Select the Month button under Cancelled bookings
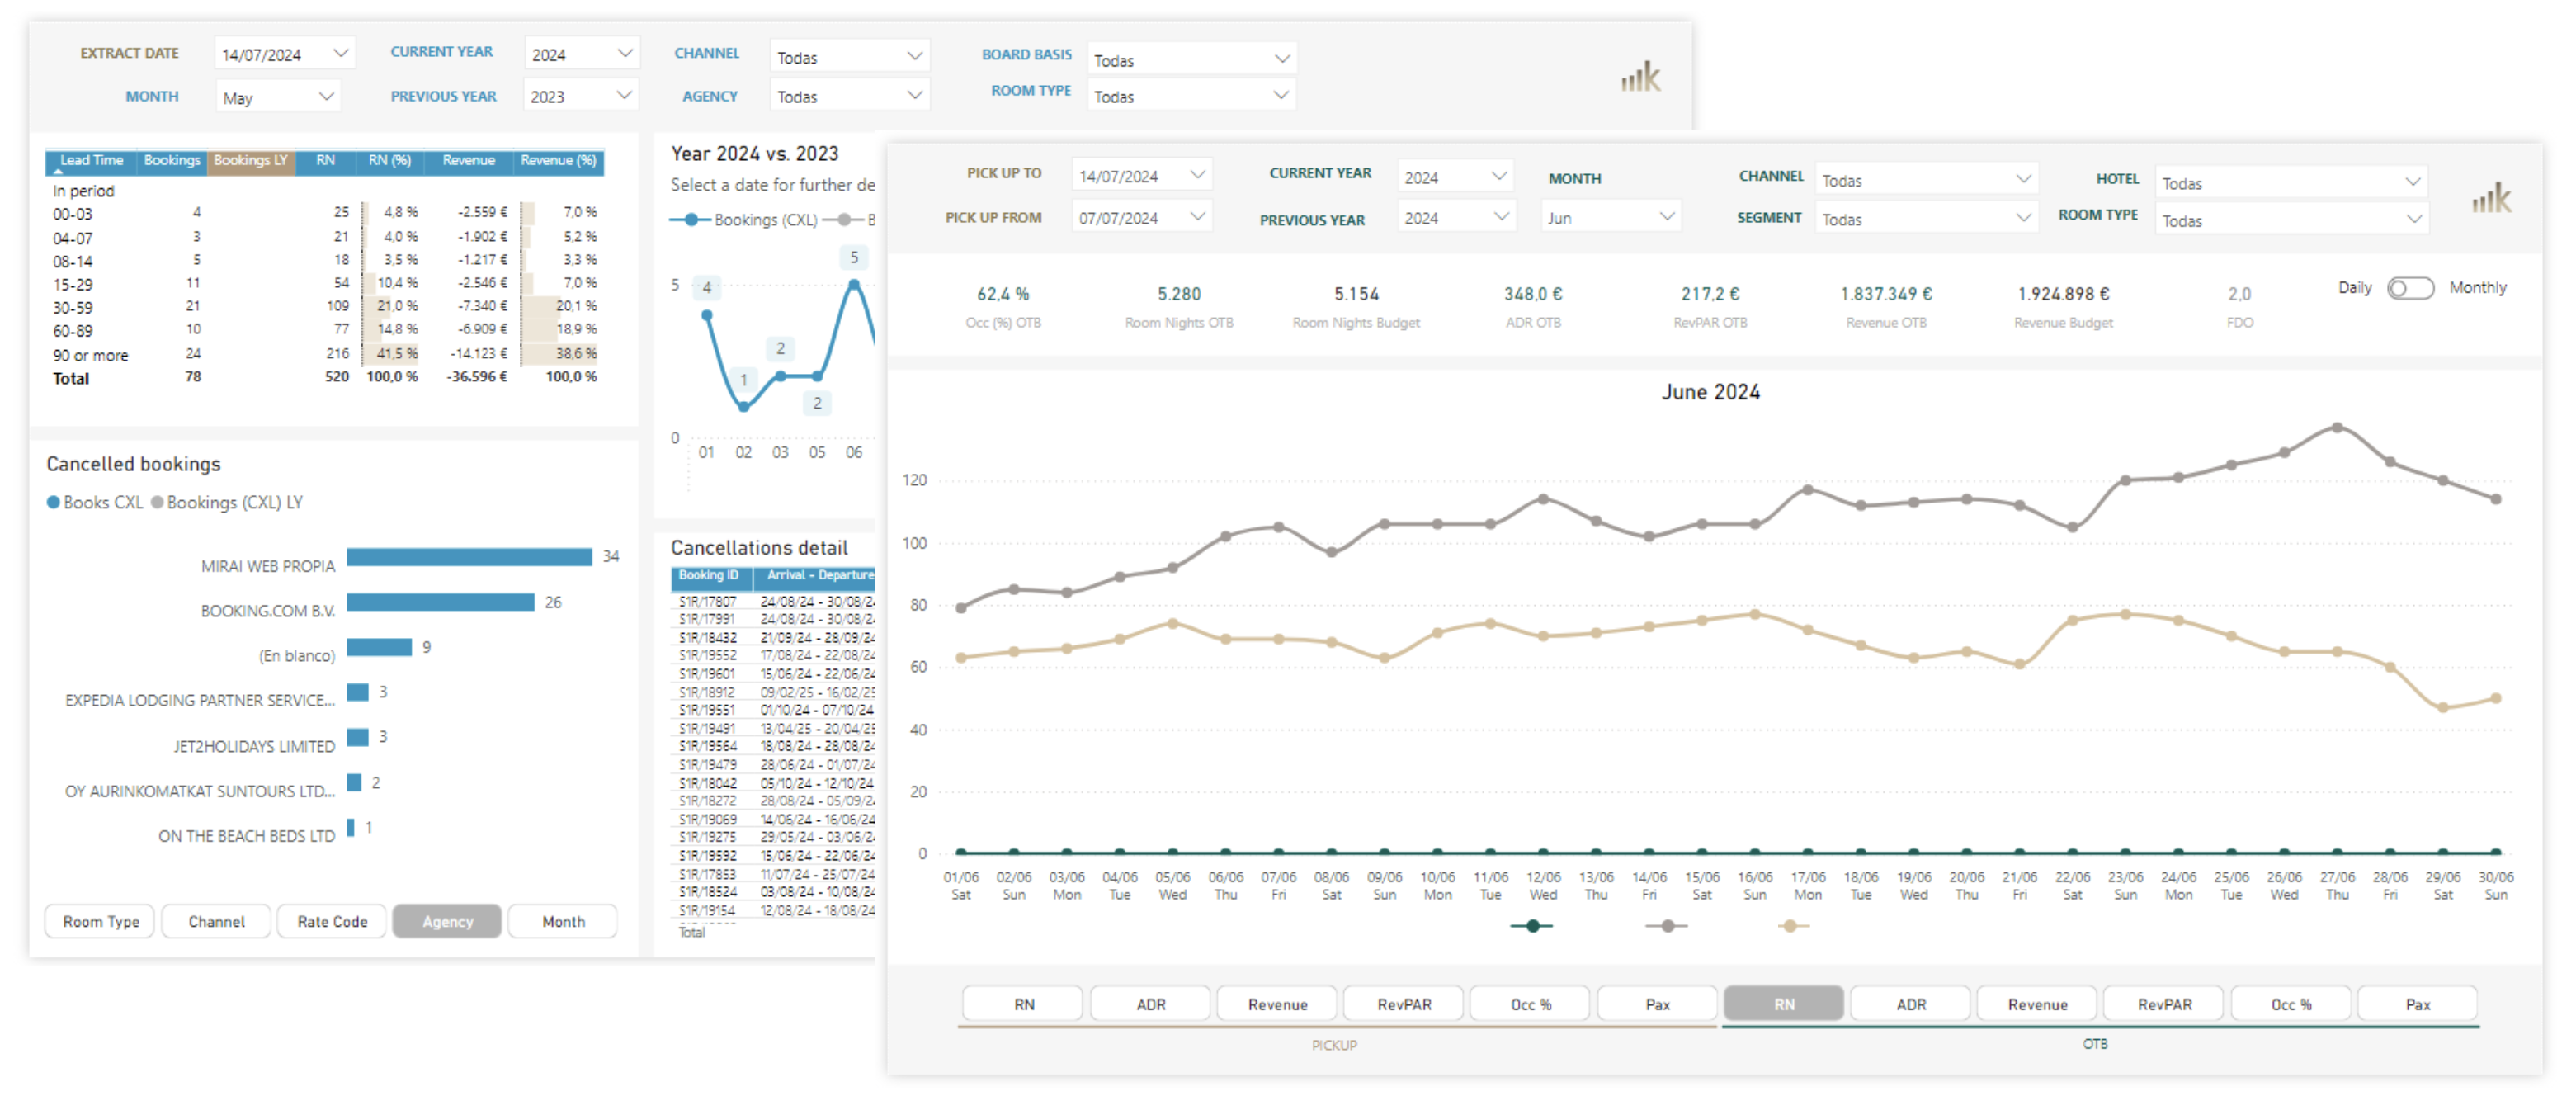This screenshot has width=2576, height=1096. pos(563,921)
